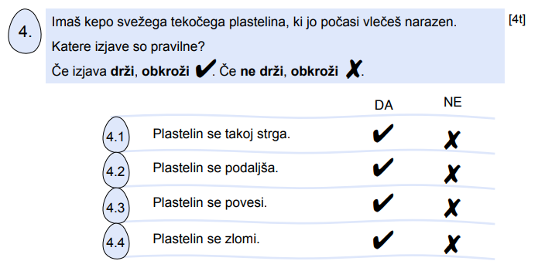The height and width of the screenshot is (278, 538).
Task: Mark DA checkmark for 'Plastelin se podaljša'
Action: [383, 168]
